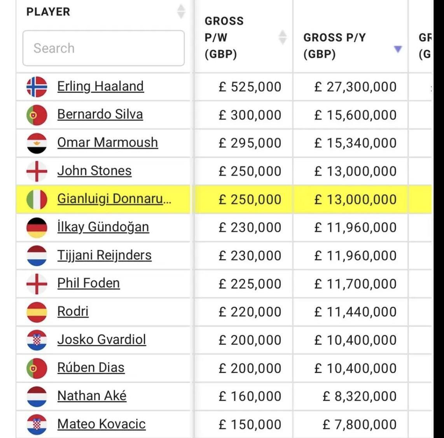Open Bernardo Silva's player link
Viewport: 444px width, 438px height.
coord(100,114)
